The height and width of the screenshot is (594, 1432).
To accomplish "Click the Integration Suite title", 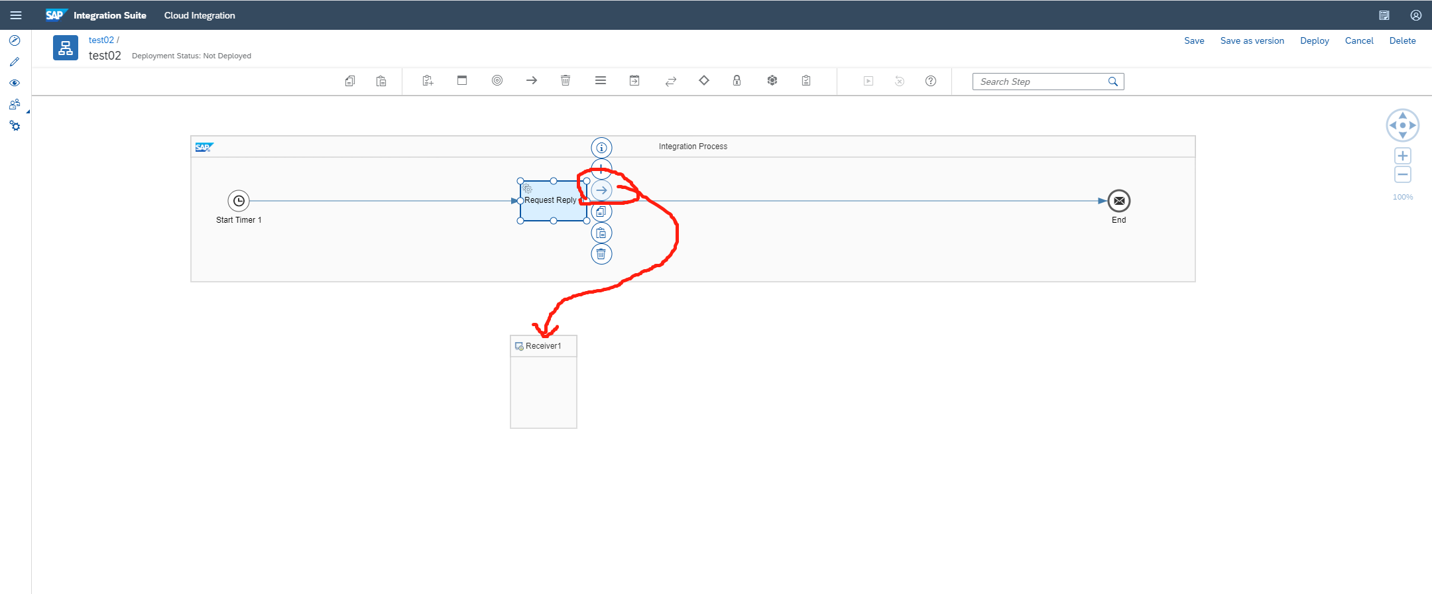I will point(110,15).
